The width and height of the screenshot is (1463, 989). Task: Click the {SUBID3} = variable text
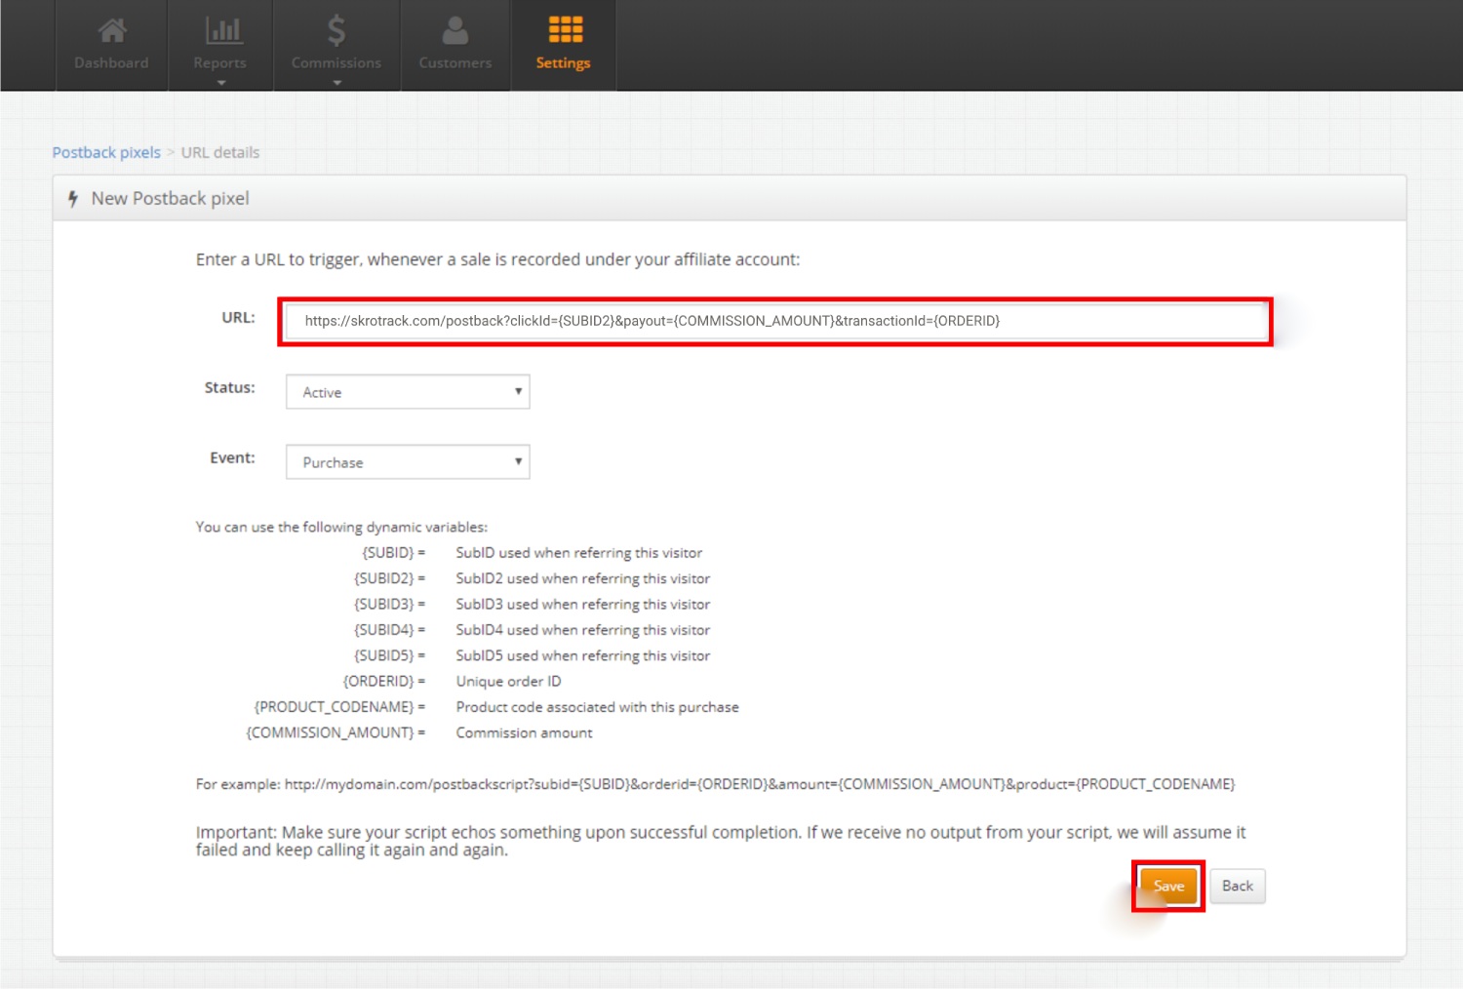click(x=390, y=605)
